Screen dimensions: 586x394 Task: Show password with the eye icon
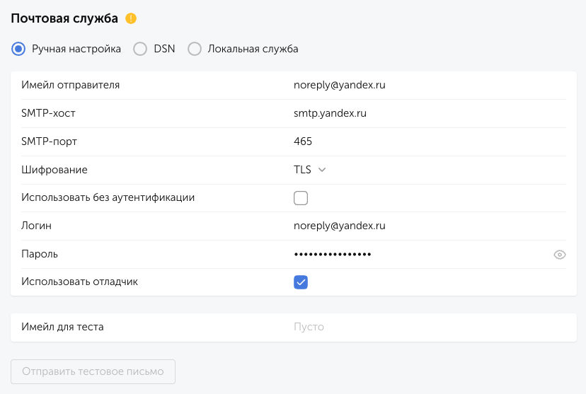(x=560, y=255)
